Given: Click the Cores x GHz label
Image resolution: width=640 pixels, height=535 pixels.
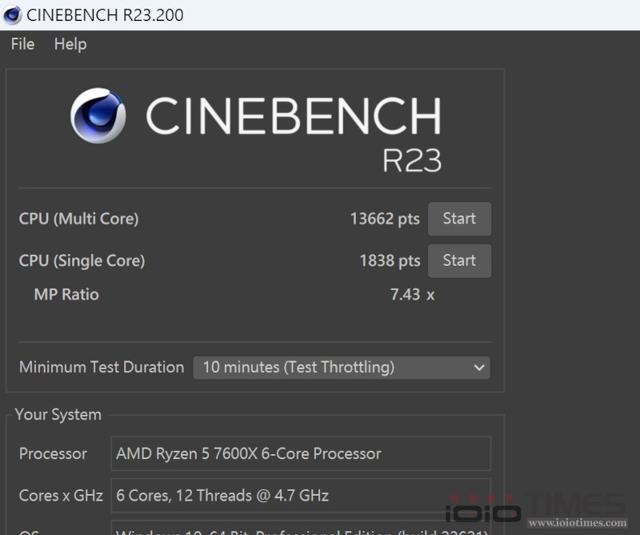Looking at the screenshot, I should (61, 496).
